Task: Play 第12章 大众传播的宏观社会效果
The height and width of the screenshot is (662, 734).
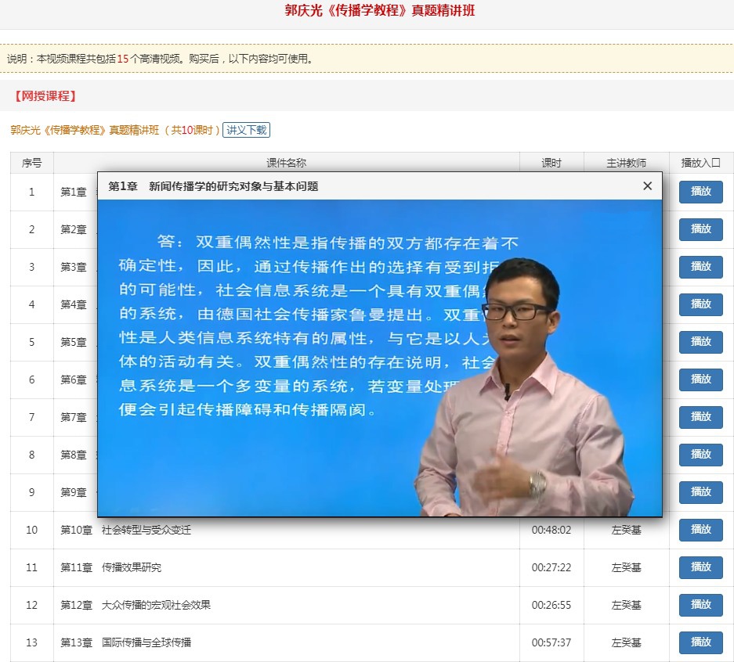Action: 700,604
